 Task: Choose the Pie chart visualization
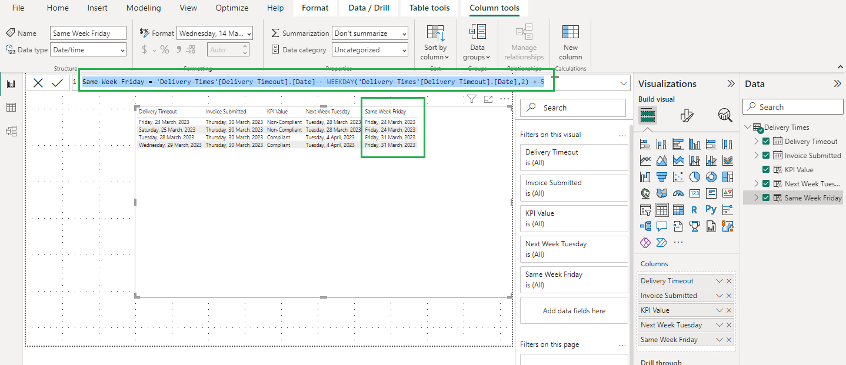coord(694,177)
